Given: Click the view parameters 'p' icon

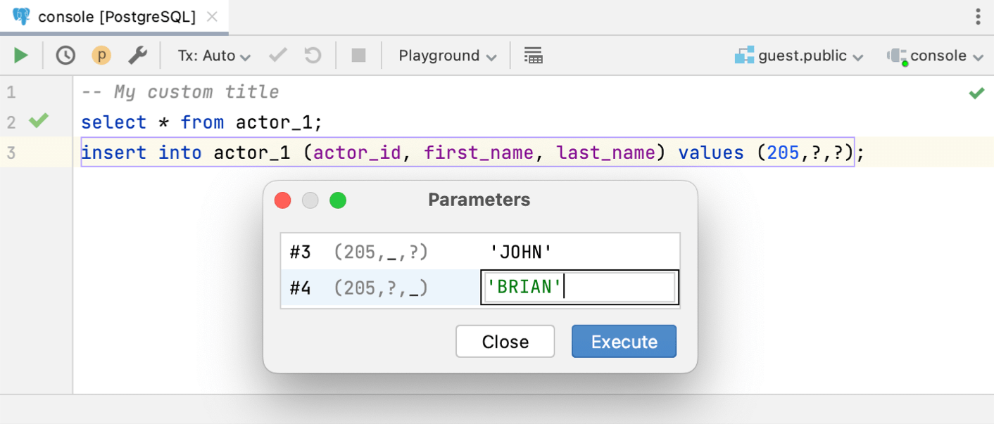Looking at the screenshot, I should tap(101, 55).
